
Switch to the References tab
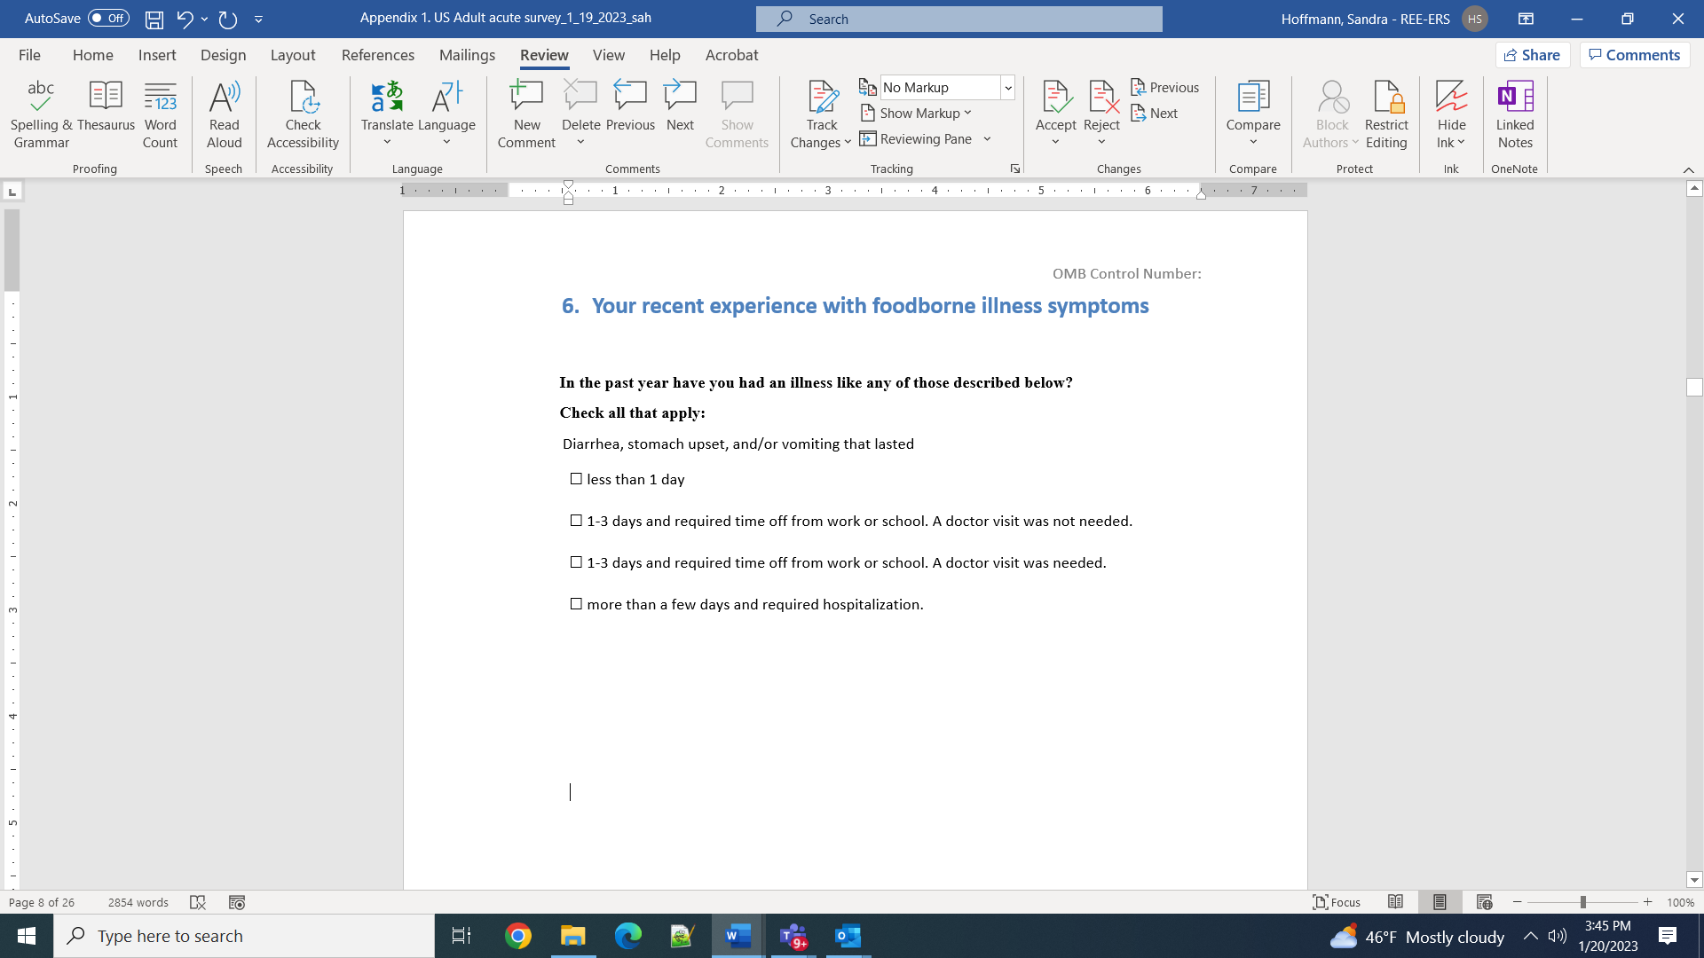click(377, 55)
